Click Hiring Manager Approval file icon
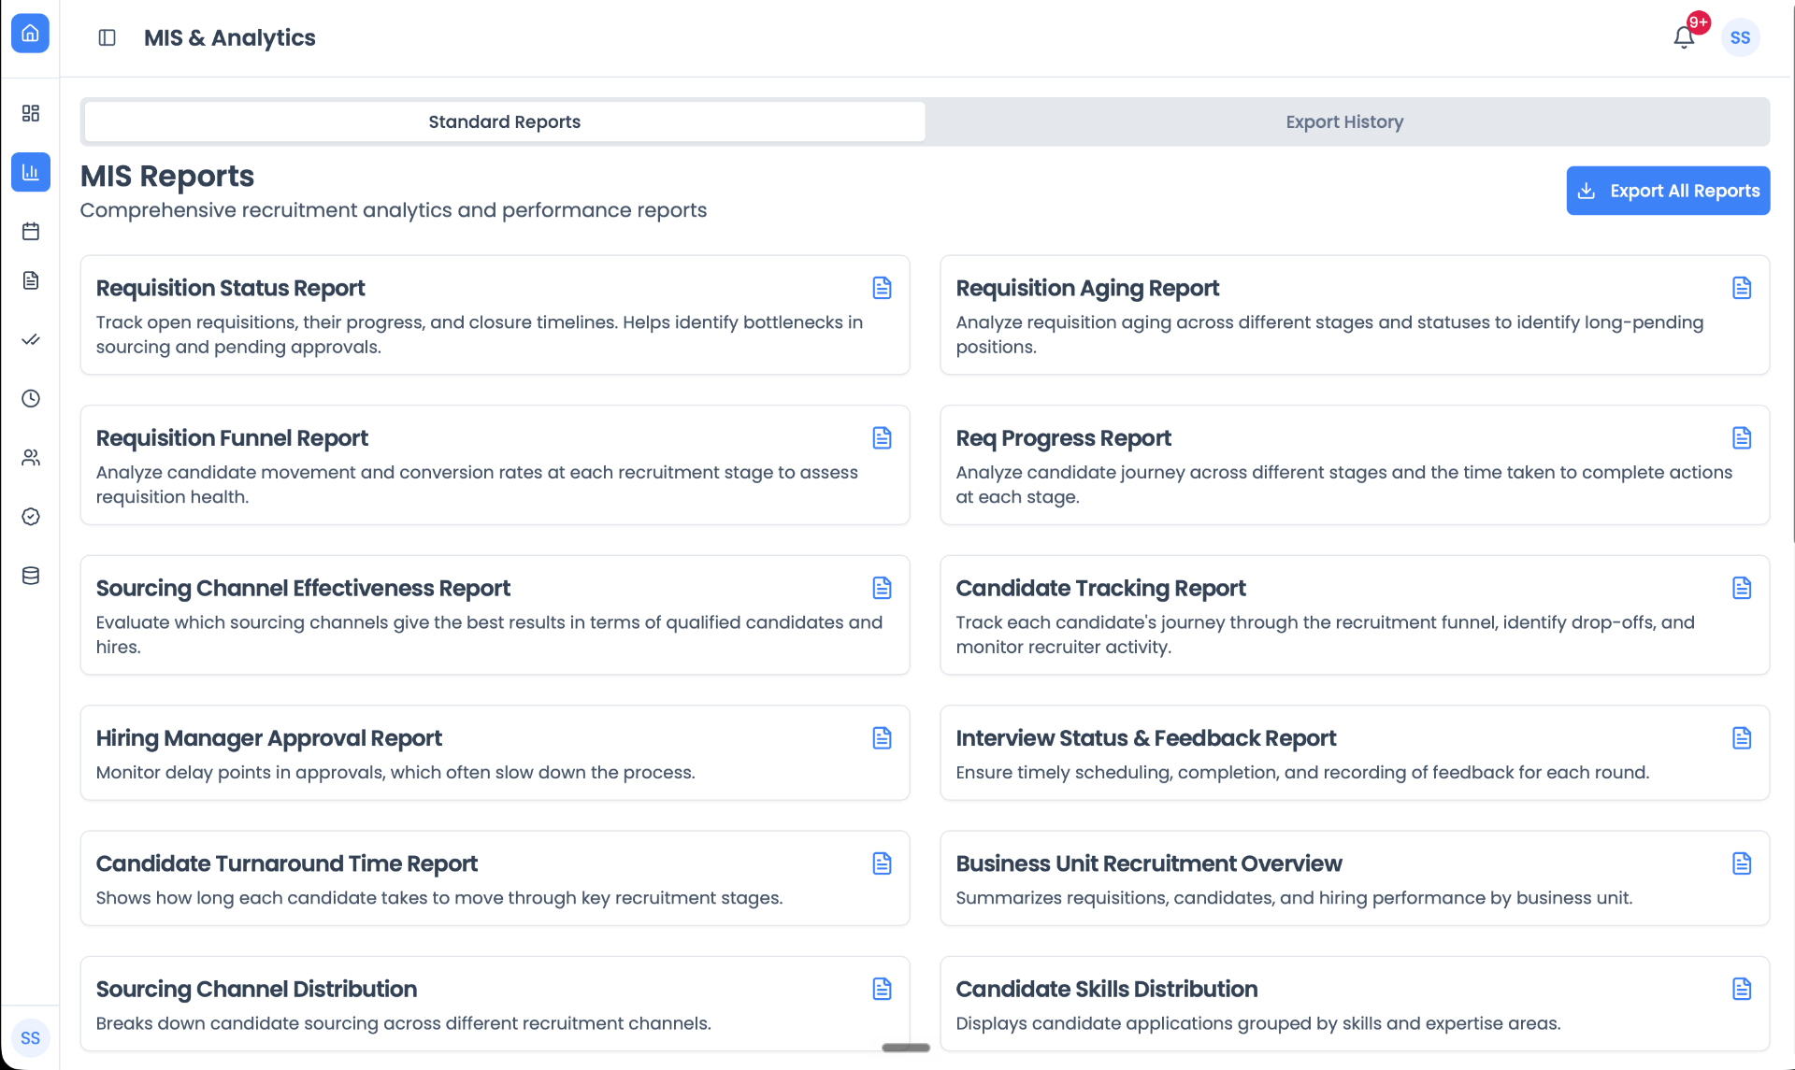The image size is (1795, 1070). click(882, 738)
